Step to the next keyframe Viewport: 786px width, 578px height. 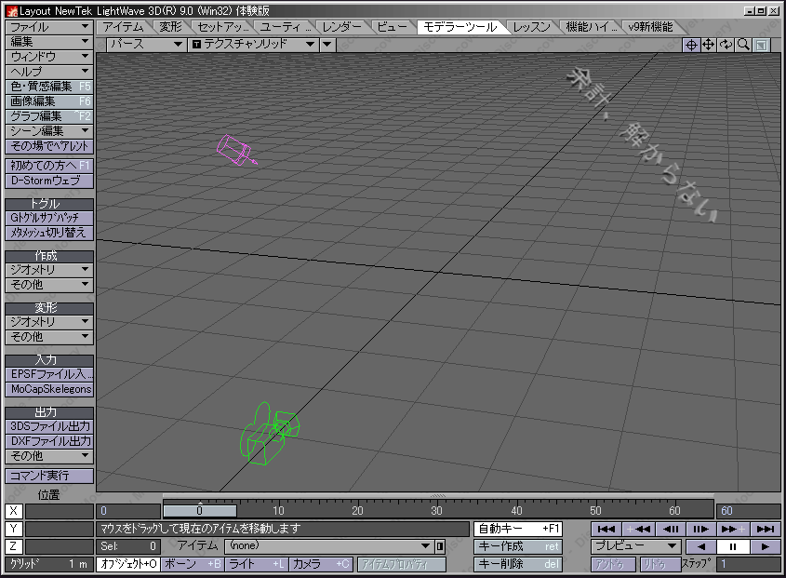click(734, 529)
